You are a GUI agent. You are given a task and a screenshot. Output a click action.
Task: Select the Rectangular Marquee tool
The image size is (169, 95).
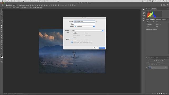[x=2, y=12]
